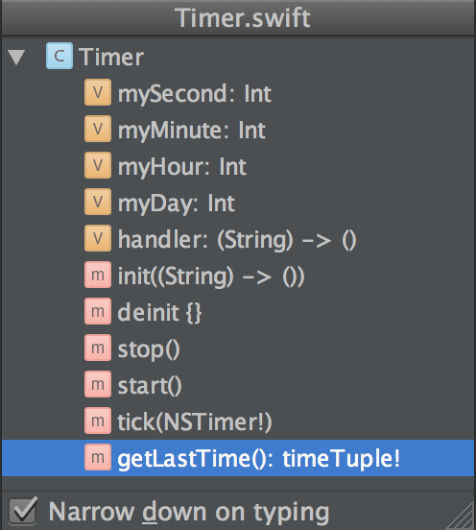Click the variable icon beside handler
476x530 pixels.
98,238
